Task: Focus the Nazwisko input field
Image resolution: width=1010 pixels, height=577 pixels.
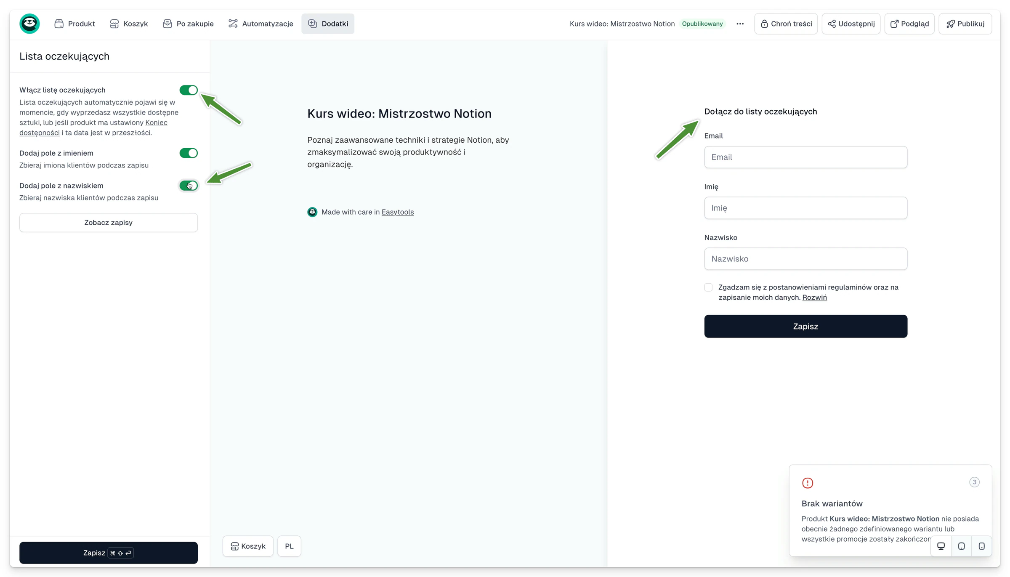Action: tap(805, 258)
